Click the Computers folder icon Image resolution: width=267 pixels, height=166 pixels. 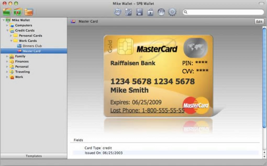pyautogui.click(x=12, y=25)
